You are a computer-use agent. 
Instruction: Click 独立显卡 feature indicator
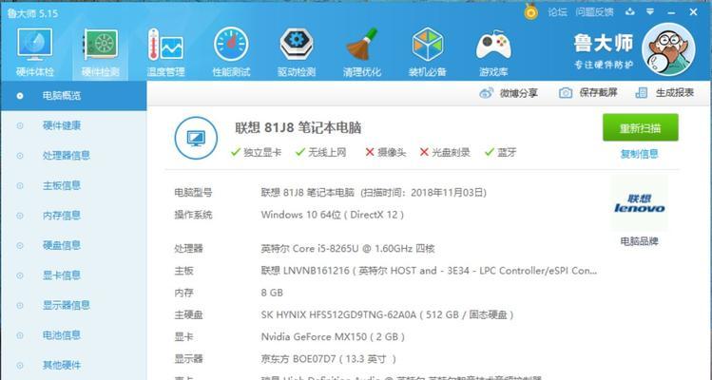256,153
